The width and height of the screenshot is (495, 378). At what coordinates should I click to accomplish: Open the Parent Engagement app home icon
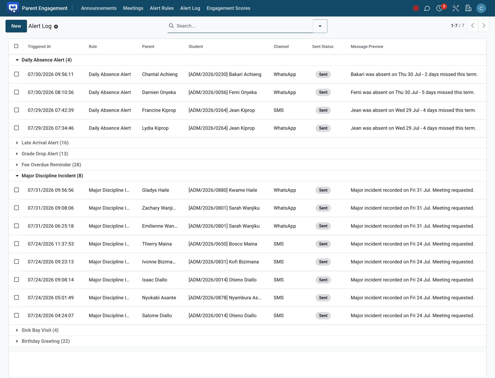click(13, 8)
